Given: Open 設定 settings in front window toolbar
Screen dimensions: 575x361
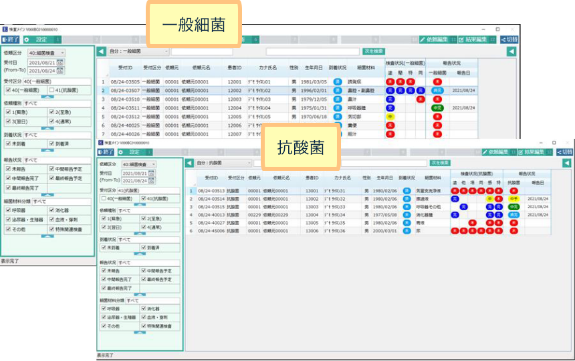Looking at the screenshot, I should click(x=132, y=152).
